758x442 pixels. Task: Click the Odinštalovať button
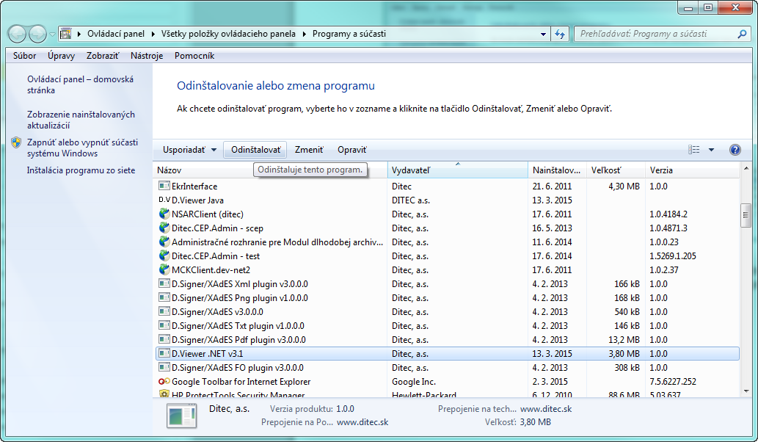256,150
